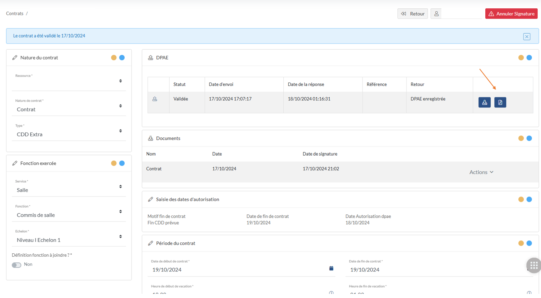This screenshot has width=541, height=298.
Task: Click the orange dot in Période du contrat
Action: [x=521, y=243]
